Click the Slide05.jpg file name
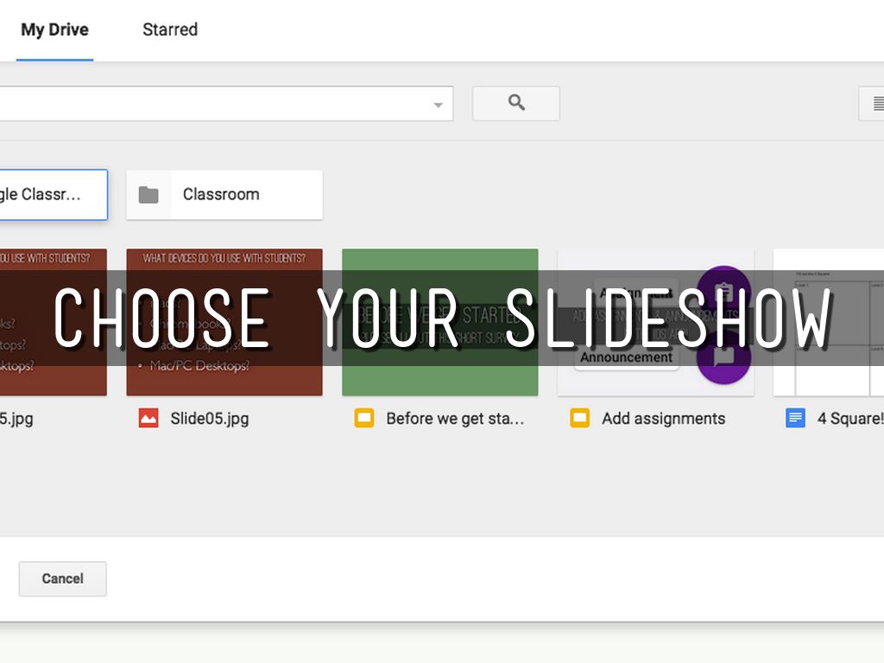884x663 pixels. pyautogui.click(x=209, y=419)
